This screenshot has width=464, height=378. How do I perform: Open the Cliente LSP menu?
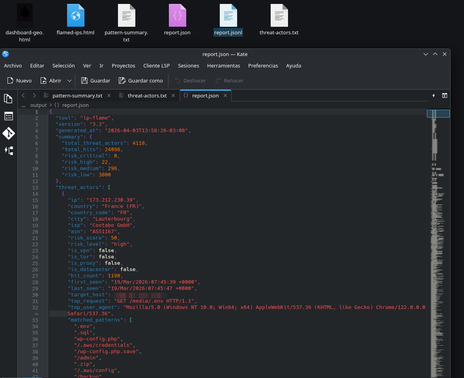pyautogui.click(x=156, y=65)
